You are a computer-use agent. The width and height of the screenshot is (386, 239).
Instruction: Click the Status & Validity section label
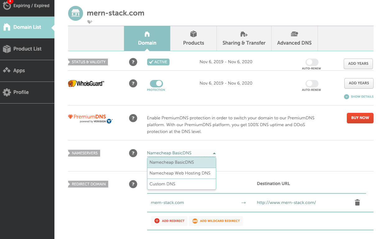click(88, 62)
